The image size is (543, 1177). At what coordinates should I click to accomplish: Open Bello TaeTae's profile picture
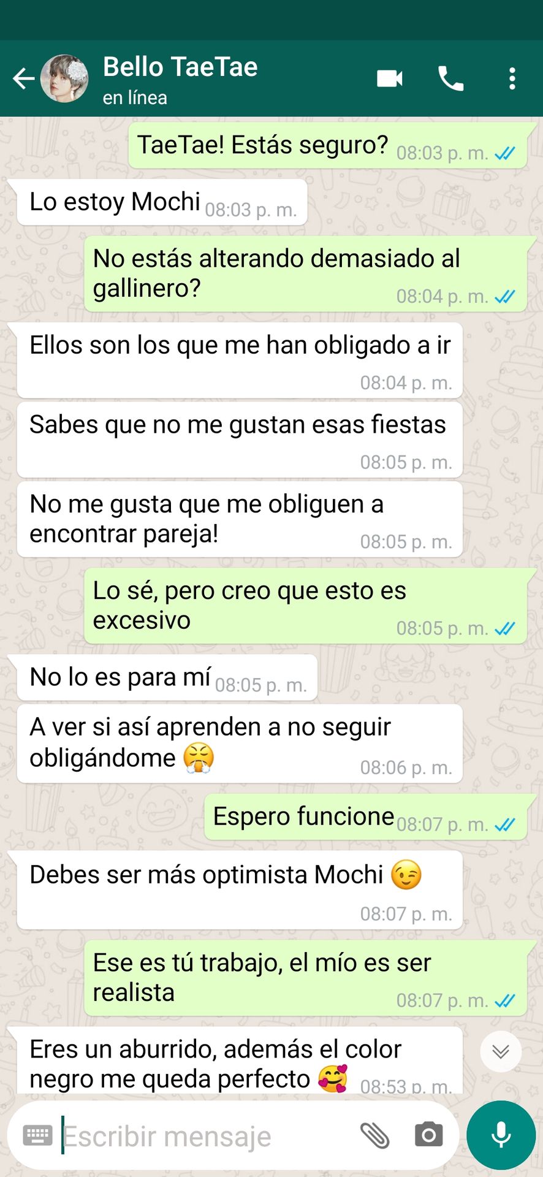tap(64, 78)
